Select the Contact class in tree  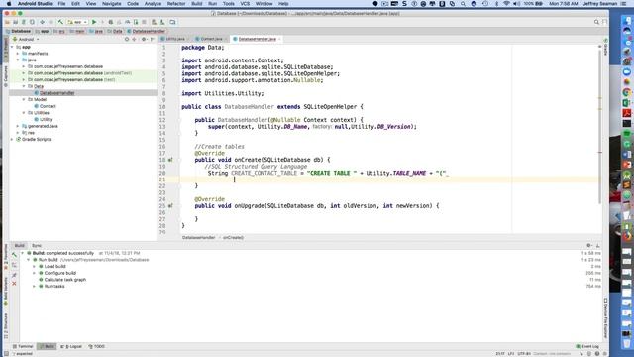pos(48,106)
